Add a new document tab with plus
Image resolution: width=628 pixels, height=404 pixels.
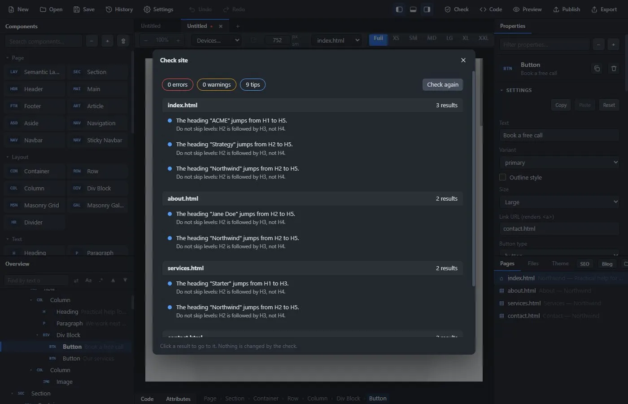point(238,26)
